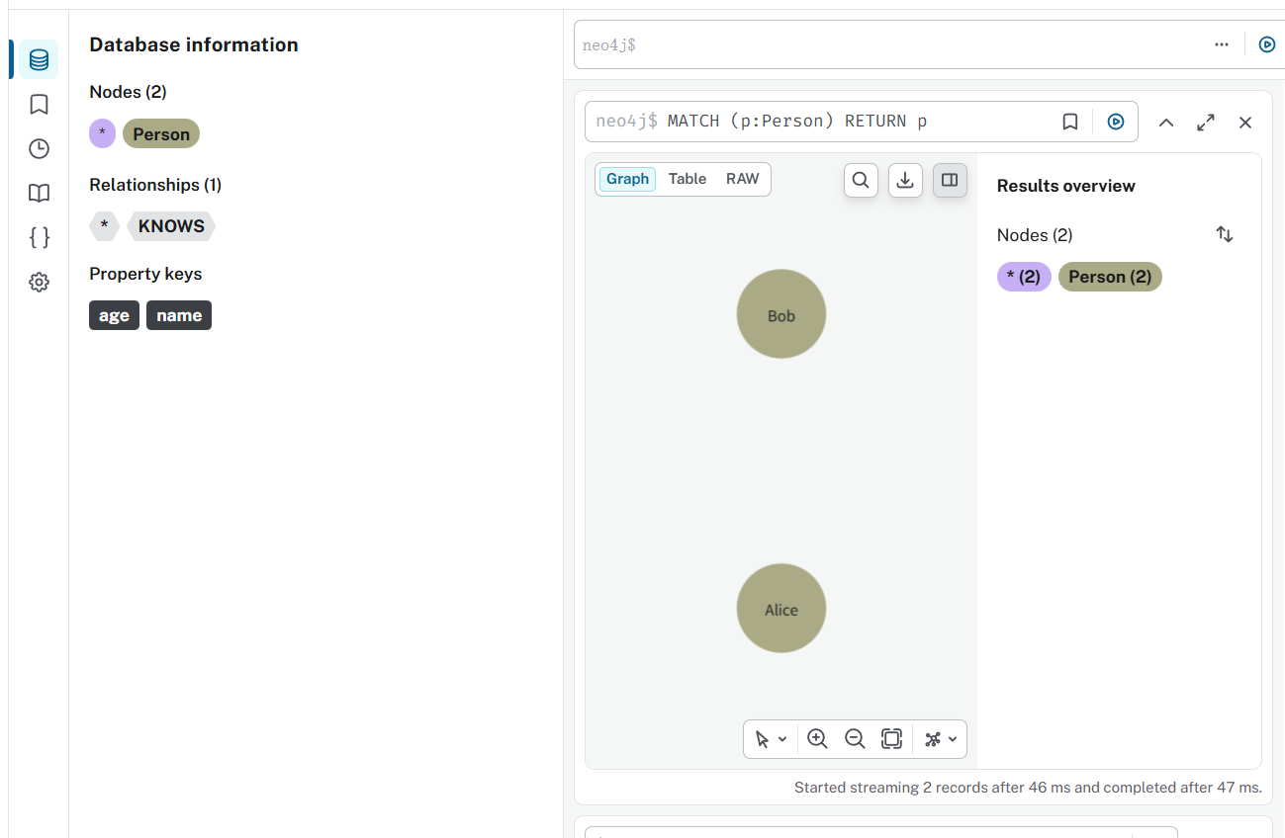Open the settings gear in sidebar
This screenshot has height=838, width=1285.
click(x=39, y=283)
